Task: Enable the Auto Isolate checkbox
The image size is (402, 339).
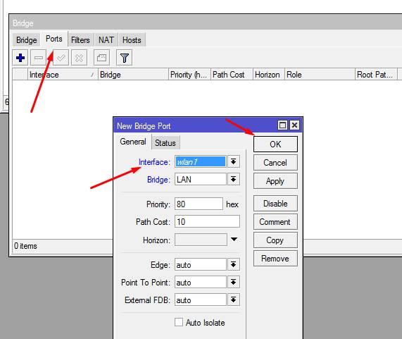Action: [x=179, y=322]
